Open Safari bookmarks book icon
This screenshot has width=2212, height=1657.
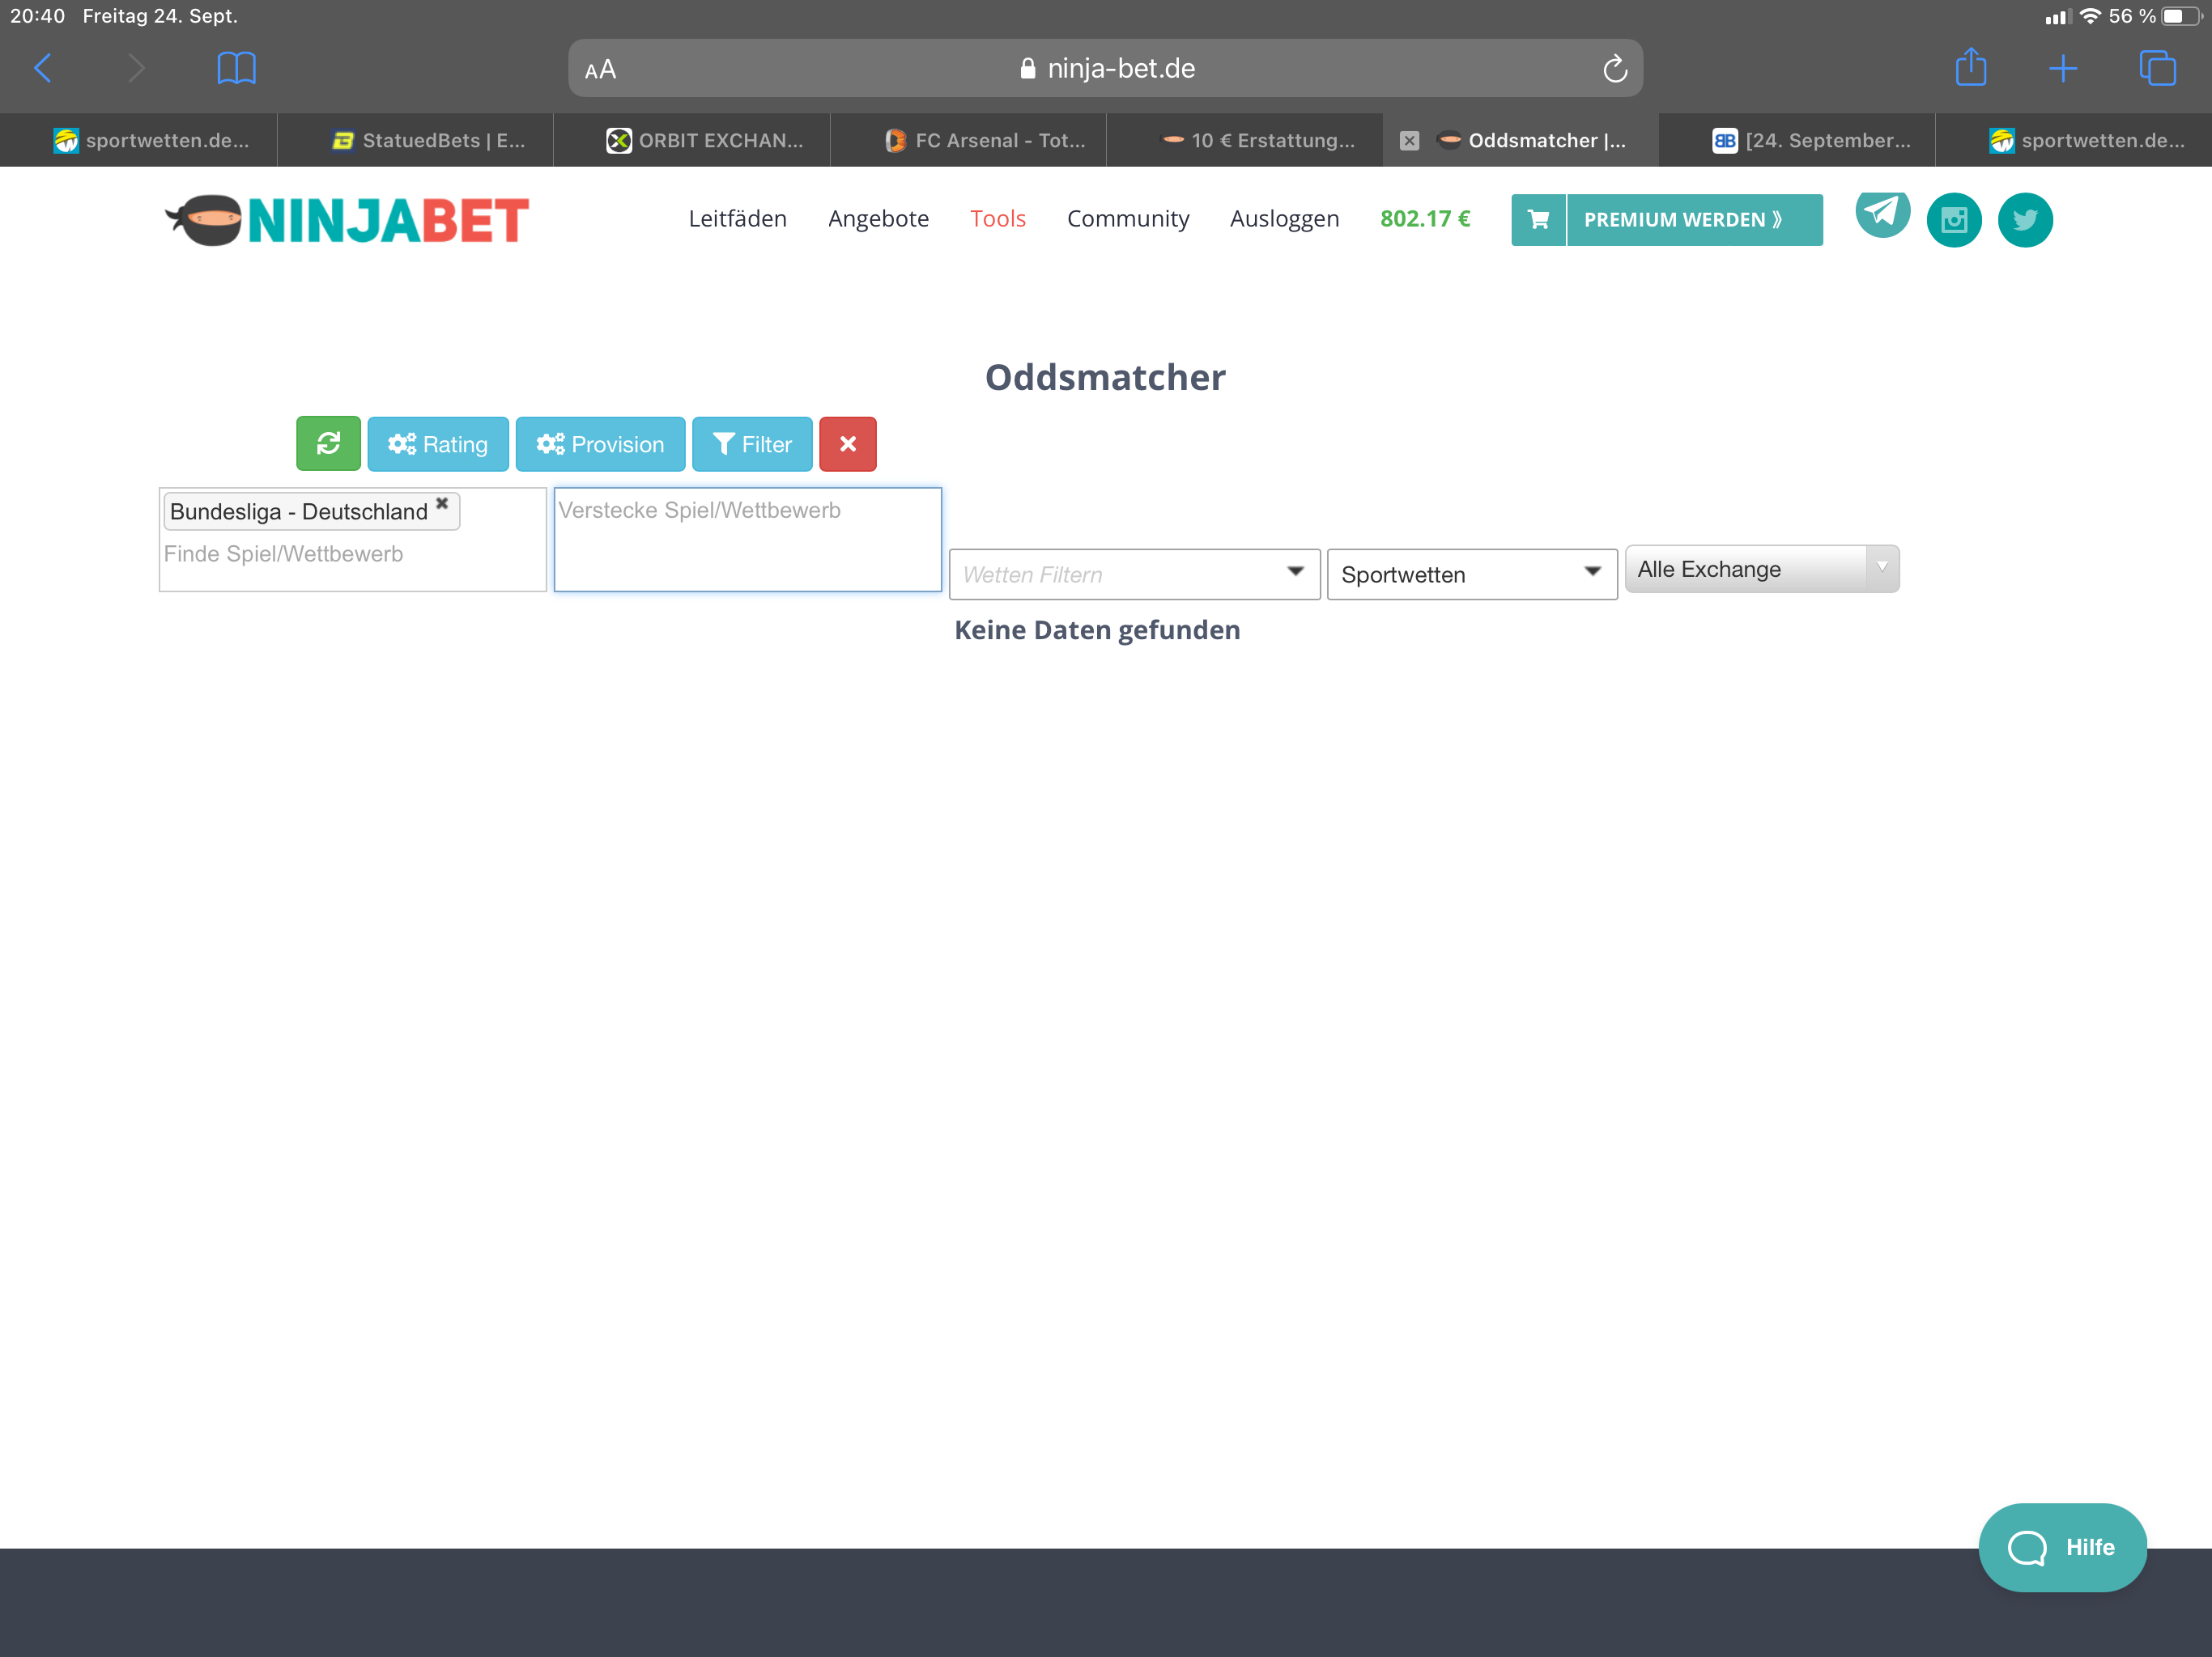point(236,68)
